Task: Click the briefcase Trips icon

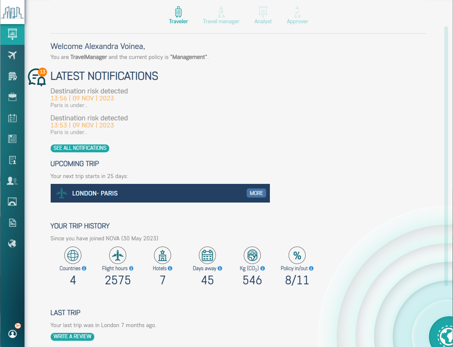Action: (12, 97)
